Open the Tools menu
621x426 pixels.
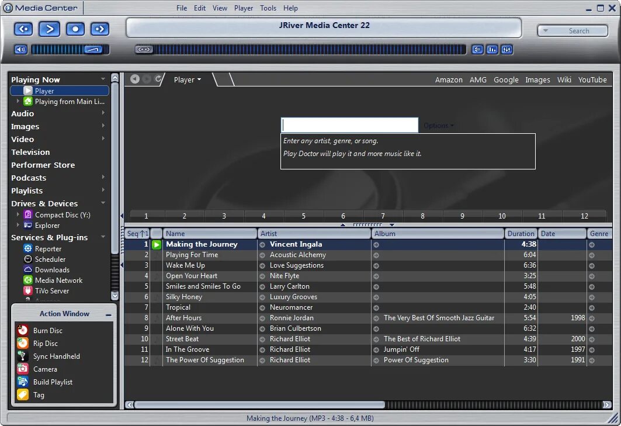click(x=268, y=8)
